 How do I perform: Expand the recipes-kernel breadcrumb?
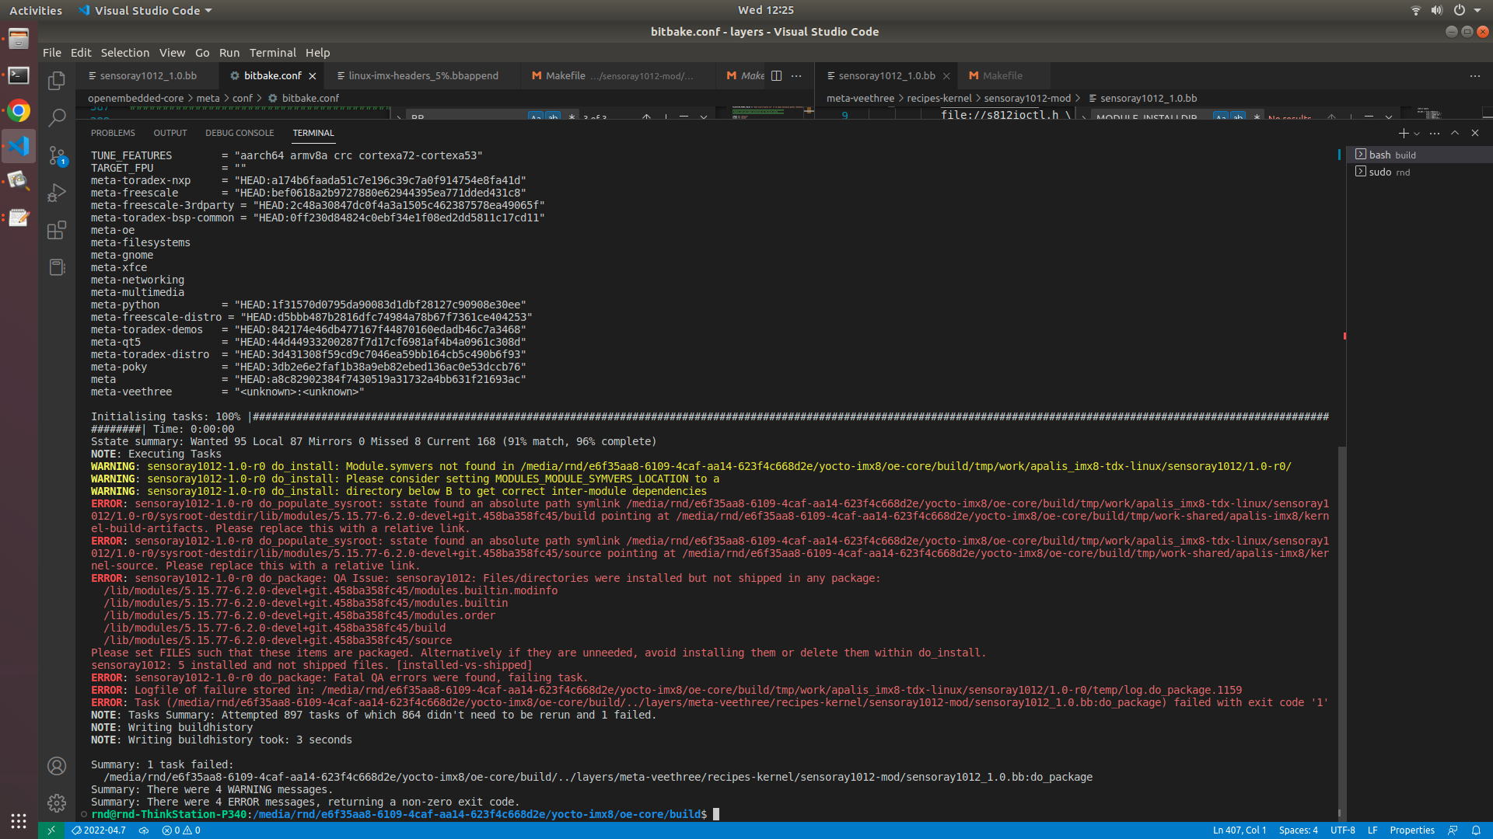coord(939,98)
